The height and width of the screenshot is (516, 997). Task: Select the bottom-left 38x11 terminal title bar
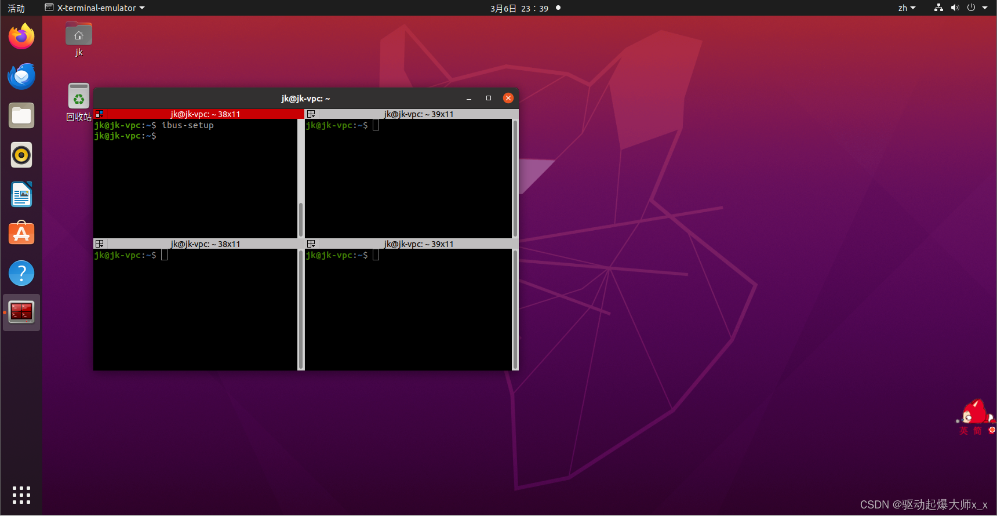199,244
